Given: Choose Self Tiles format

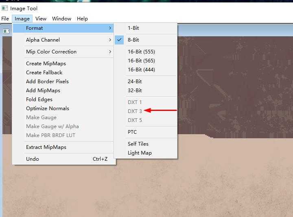Looking at the screenshot, I should pos(146,144).
